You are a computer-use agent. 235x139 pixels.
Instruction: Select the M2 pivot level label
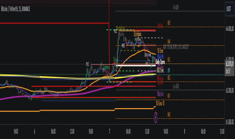coord(169,78)
